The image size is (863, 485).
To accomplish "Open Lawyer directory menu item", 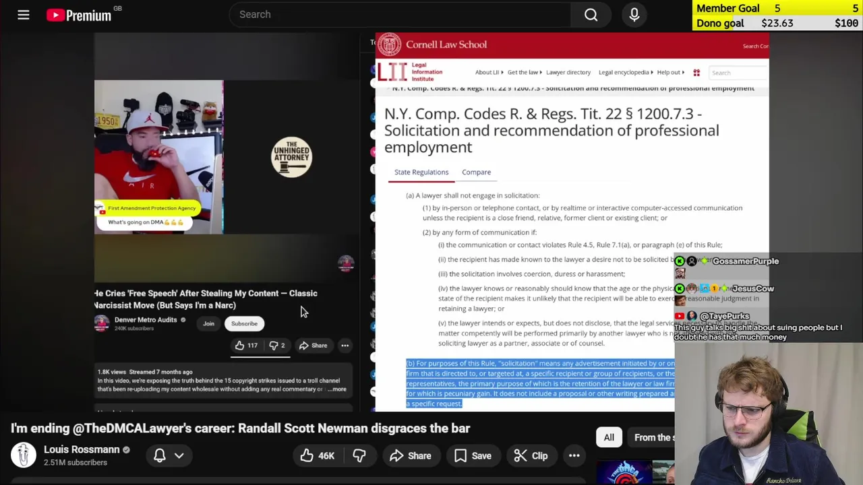I will pos(568,72).
